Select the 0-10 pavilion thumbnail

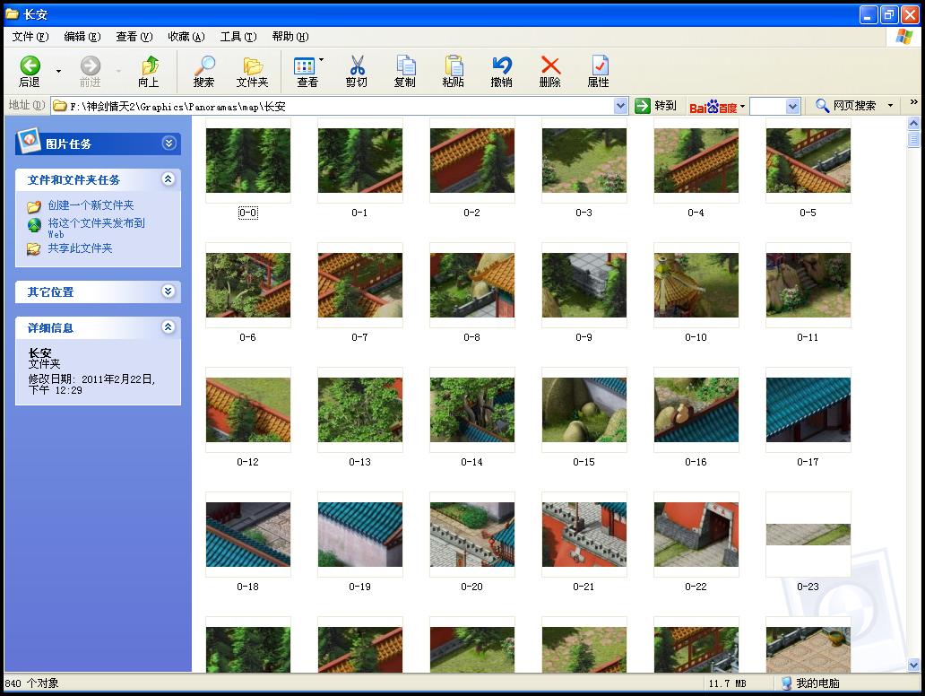click(x=696, y=285)
